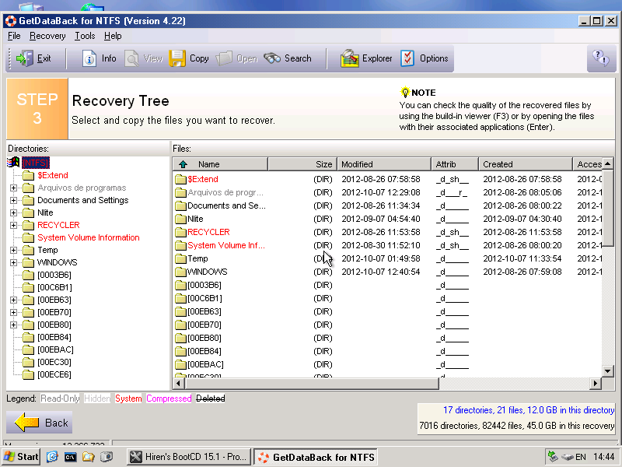Click System Volume Information folder icon in tree
622x467 pixels.
pos(28,237)
